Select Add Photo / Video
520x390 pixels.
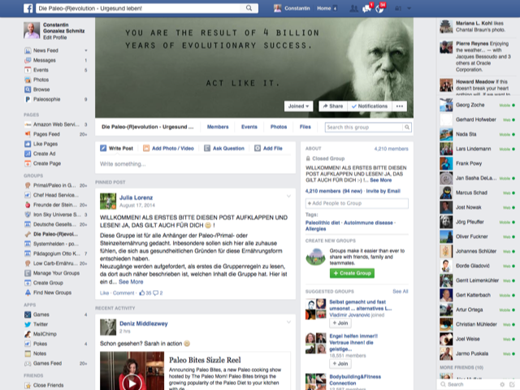point(168,148)
